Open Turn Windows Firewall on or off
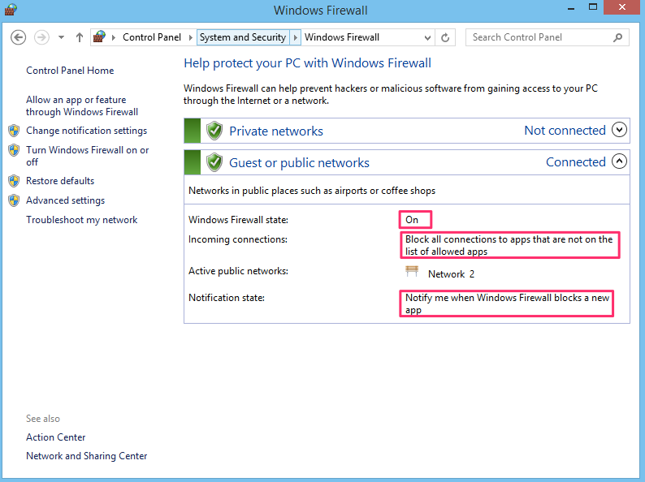645x482 pixels. coord(87,156)
